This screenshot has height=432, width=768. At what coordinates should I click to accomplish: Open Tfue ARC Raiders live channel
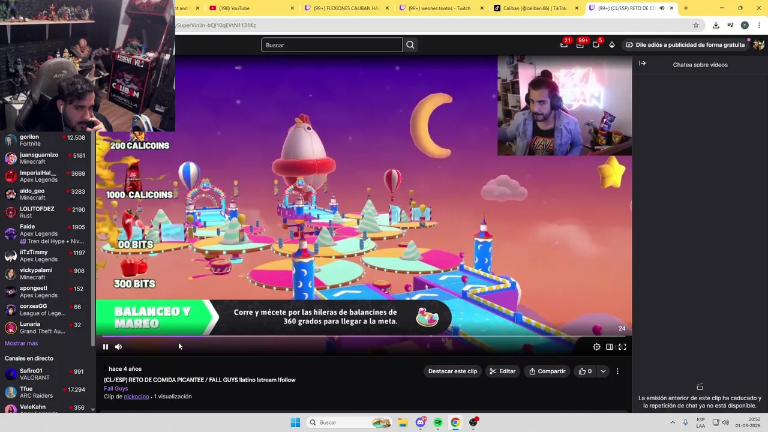45,392
